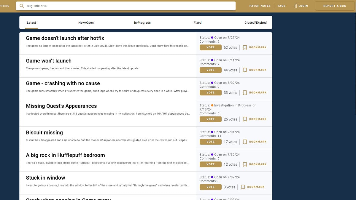356x200 pixels.
Task: Bookmark the 'Stuck in window' bug report
Action: pyautogui.click(x=252, y=187)
